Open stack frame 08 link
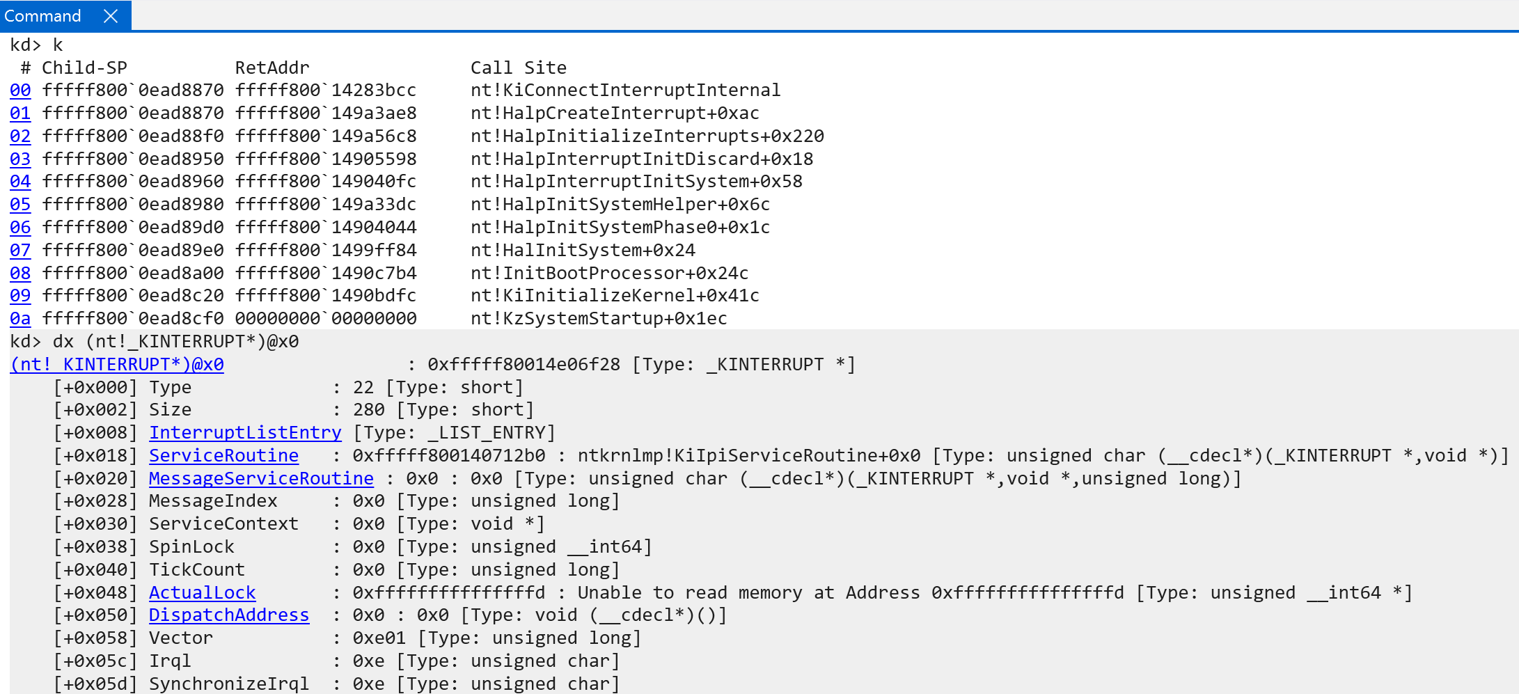This screenshot has height=694, width=1519. (x=20, y=274)
